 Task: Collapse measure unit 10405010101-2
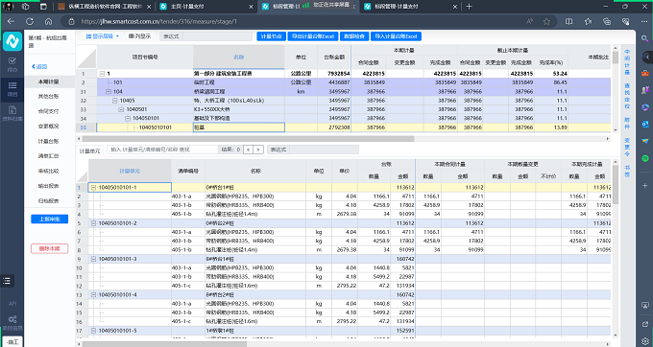[x=94, y=223]
